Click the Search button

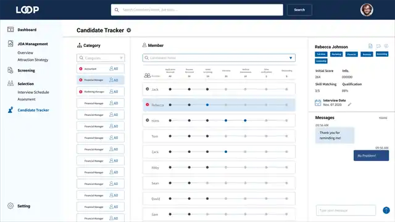pyautogui.click(x=299, y=10)
